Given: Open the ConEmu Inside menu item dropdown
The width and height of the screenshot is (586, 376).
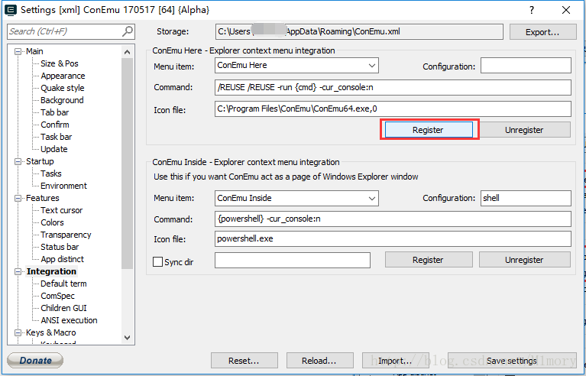Looking at the screenshot, I should [372, 199].
